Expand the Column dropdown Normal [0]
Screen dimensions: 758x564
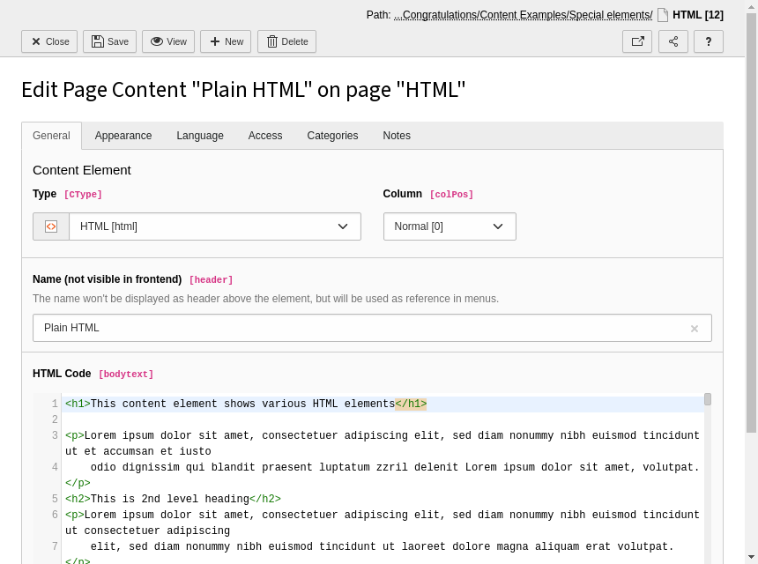coord(450,226)
